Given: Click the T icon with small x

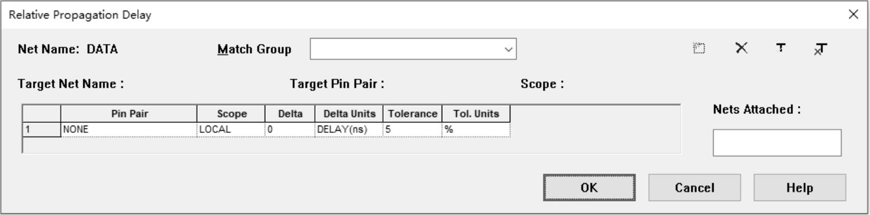Looking at the screenshot, I should click(820, 50).
